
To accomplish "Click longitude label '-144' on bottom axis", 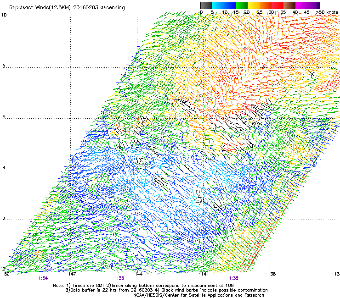I will pos(137,274).
